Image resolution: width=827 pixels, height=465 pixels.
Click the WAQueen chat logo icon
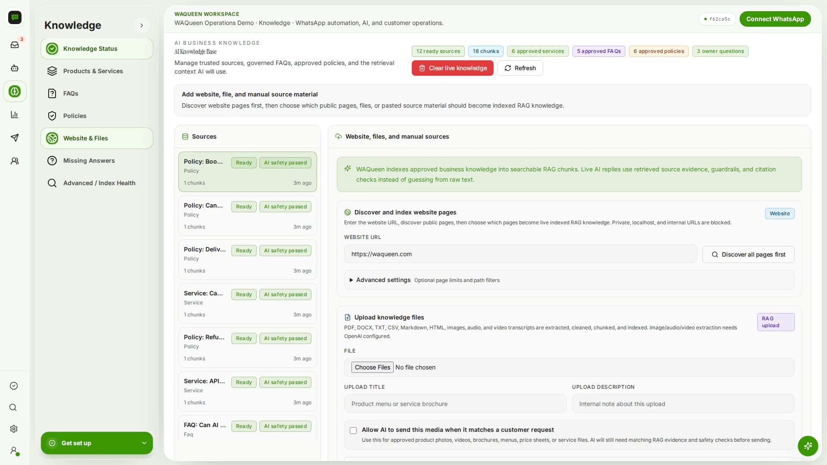pos(15,17)
